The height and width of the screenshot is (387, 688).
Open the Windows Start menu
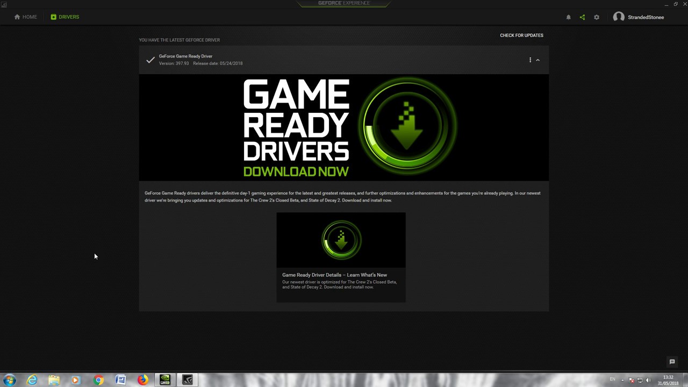point(10,380)
